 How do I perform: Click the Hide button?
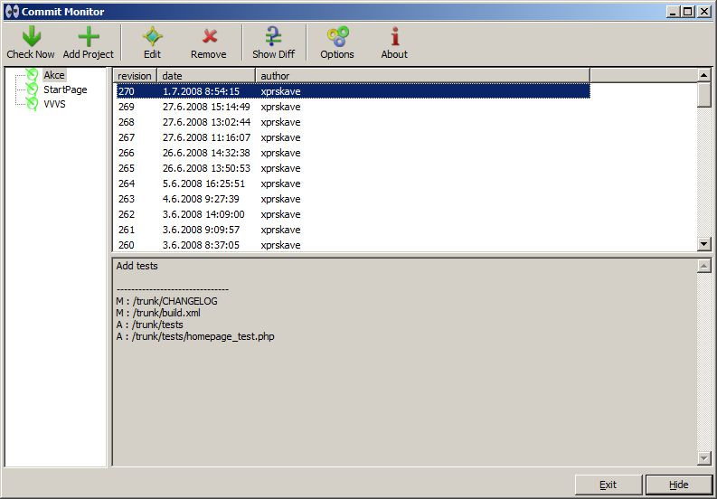tap(679, 485)
